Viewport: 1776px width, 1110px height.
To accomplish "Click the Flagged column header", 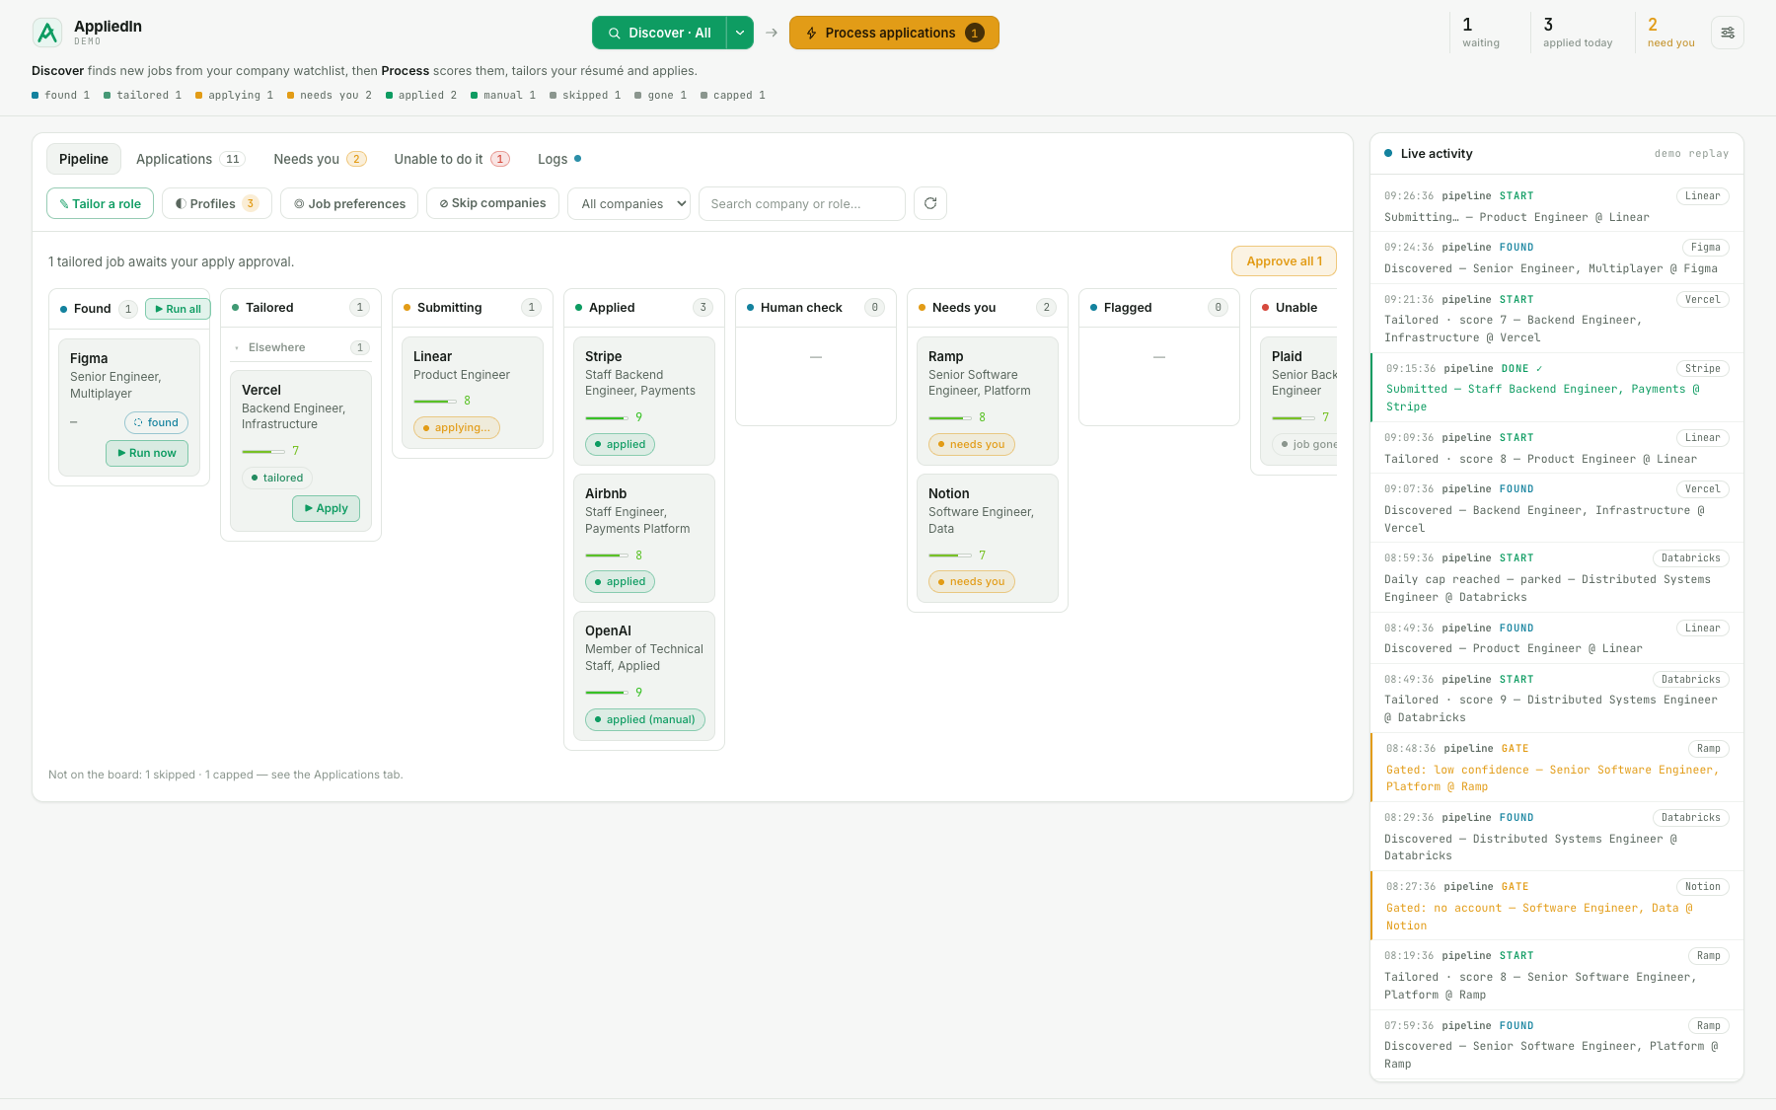I will click(x=1158, y=308).
